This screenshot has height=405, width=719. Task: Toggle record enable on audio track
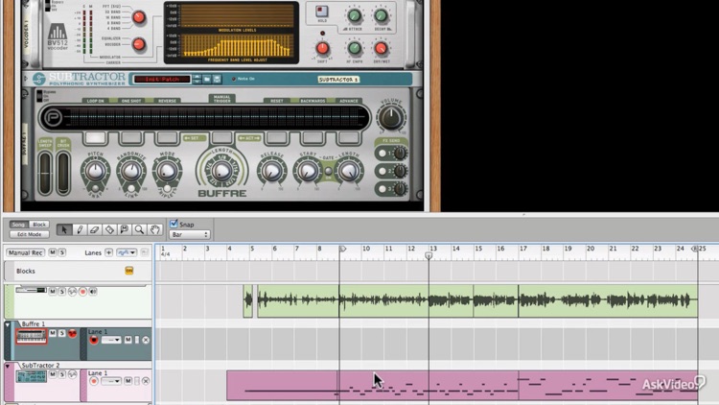(x=82, y=292)
